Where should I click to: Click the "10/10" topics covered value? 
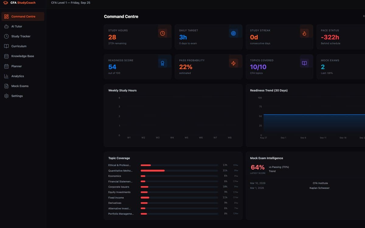(258, 67)
